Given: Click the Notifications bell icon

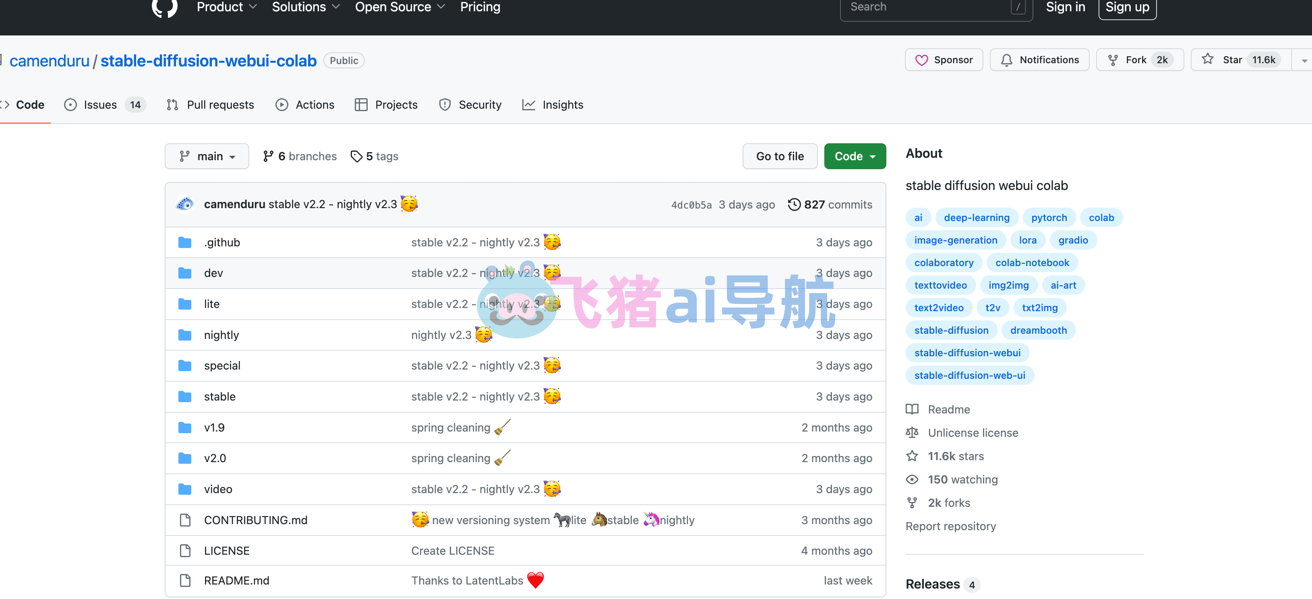Looking at the screenshot, I should pyautogui.click(x=1006, y=60).
